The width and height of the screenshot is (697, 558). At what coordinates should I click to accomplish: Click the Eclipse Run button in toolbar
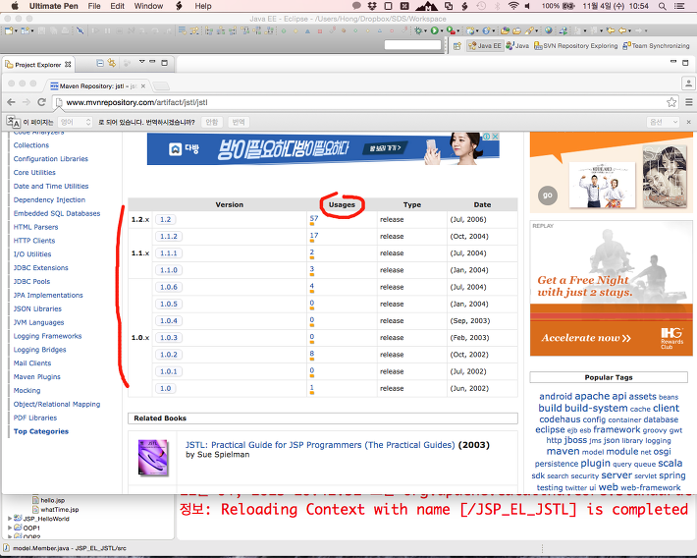pos(434,30)
